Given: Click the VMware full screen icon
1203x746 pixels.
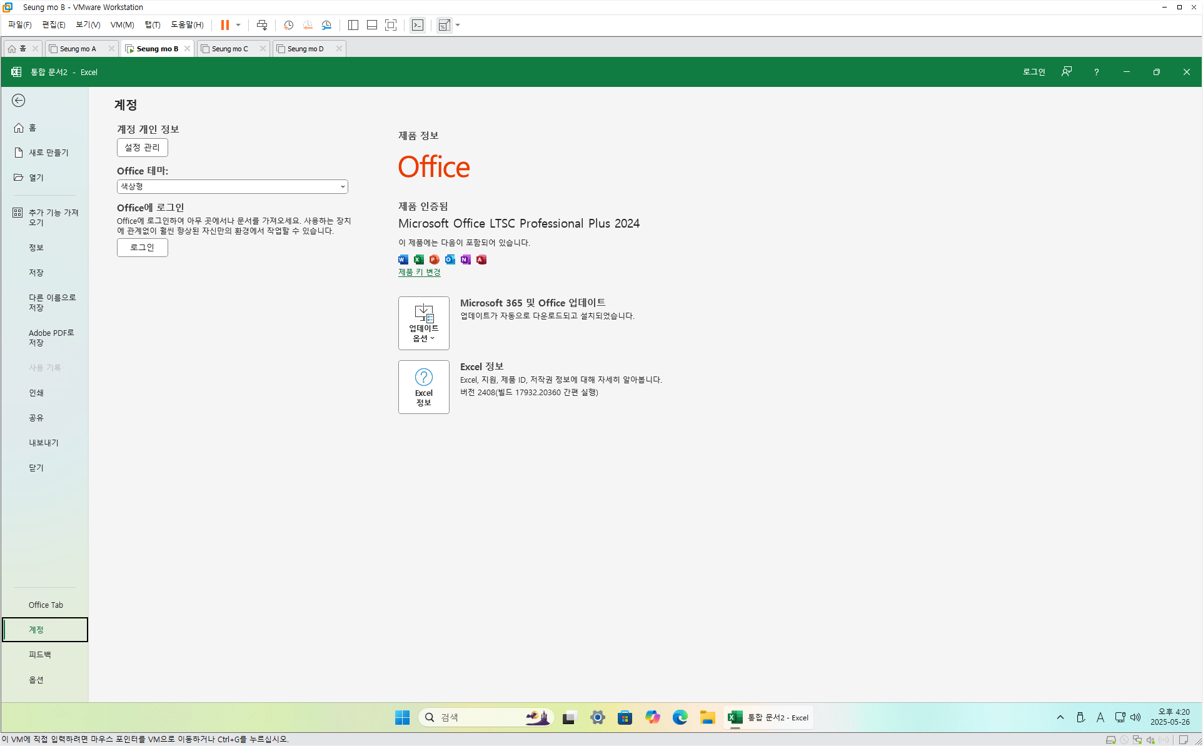Looking at the screenshot, I should click(x=391, y=25).
